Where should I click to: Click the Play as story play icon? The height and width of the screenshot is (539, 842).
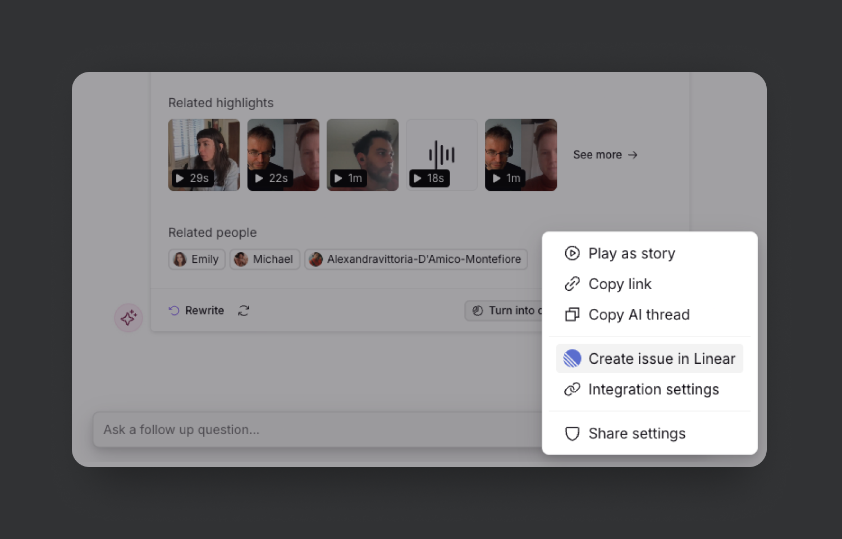pos(572,254)
